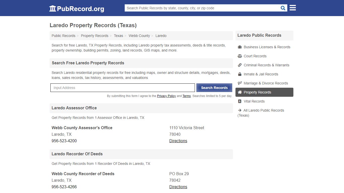
Task: Click the Input Address field
Action: pyautogui.click(x=123, y=88)
